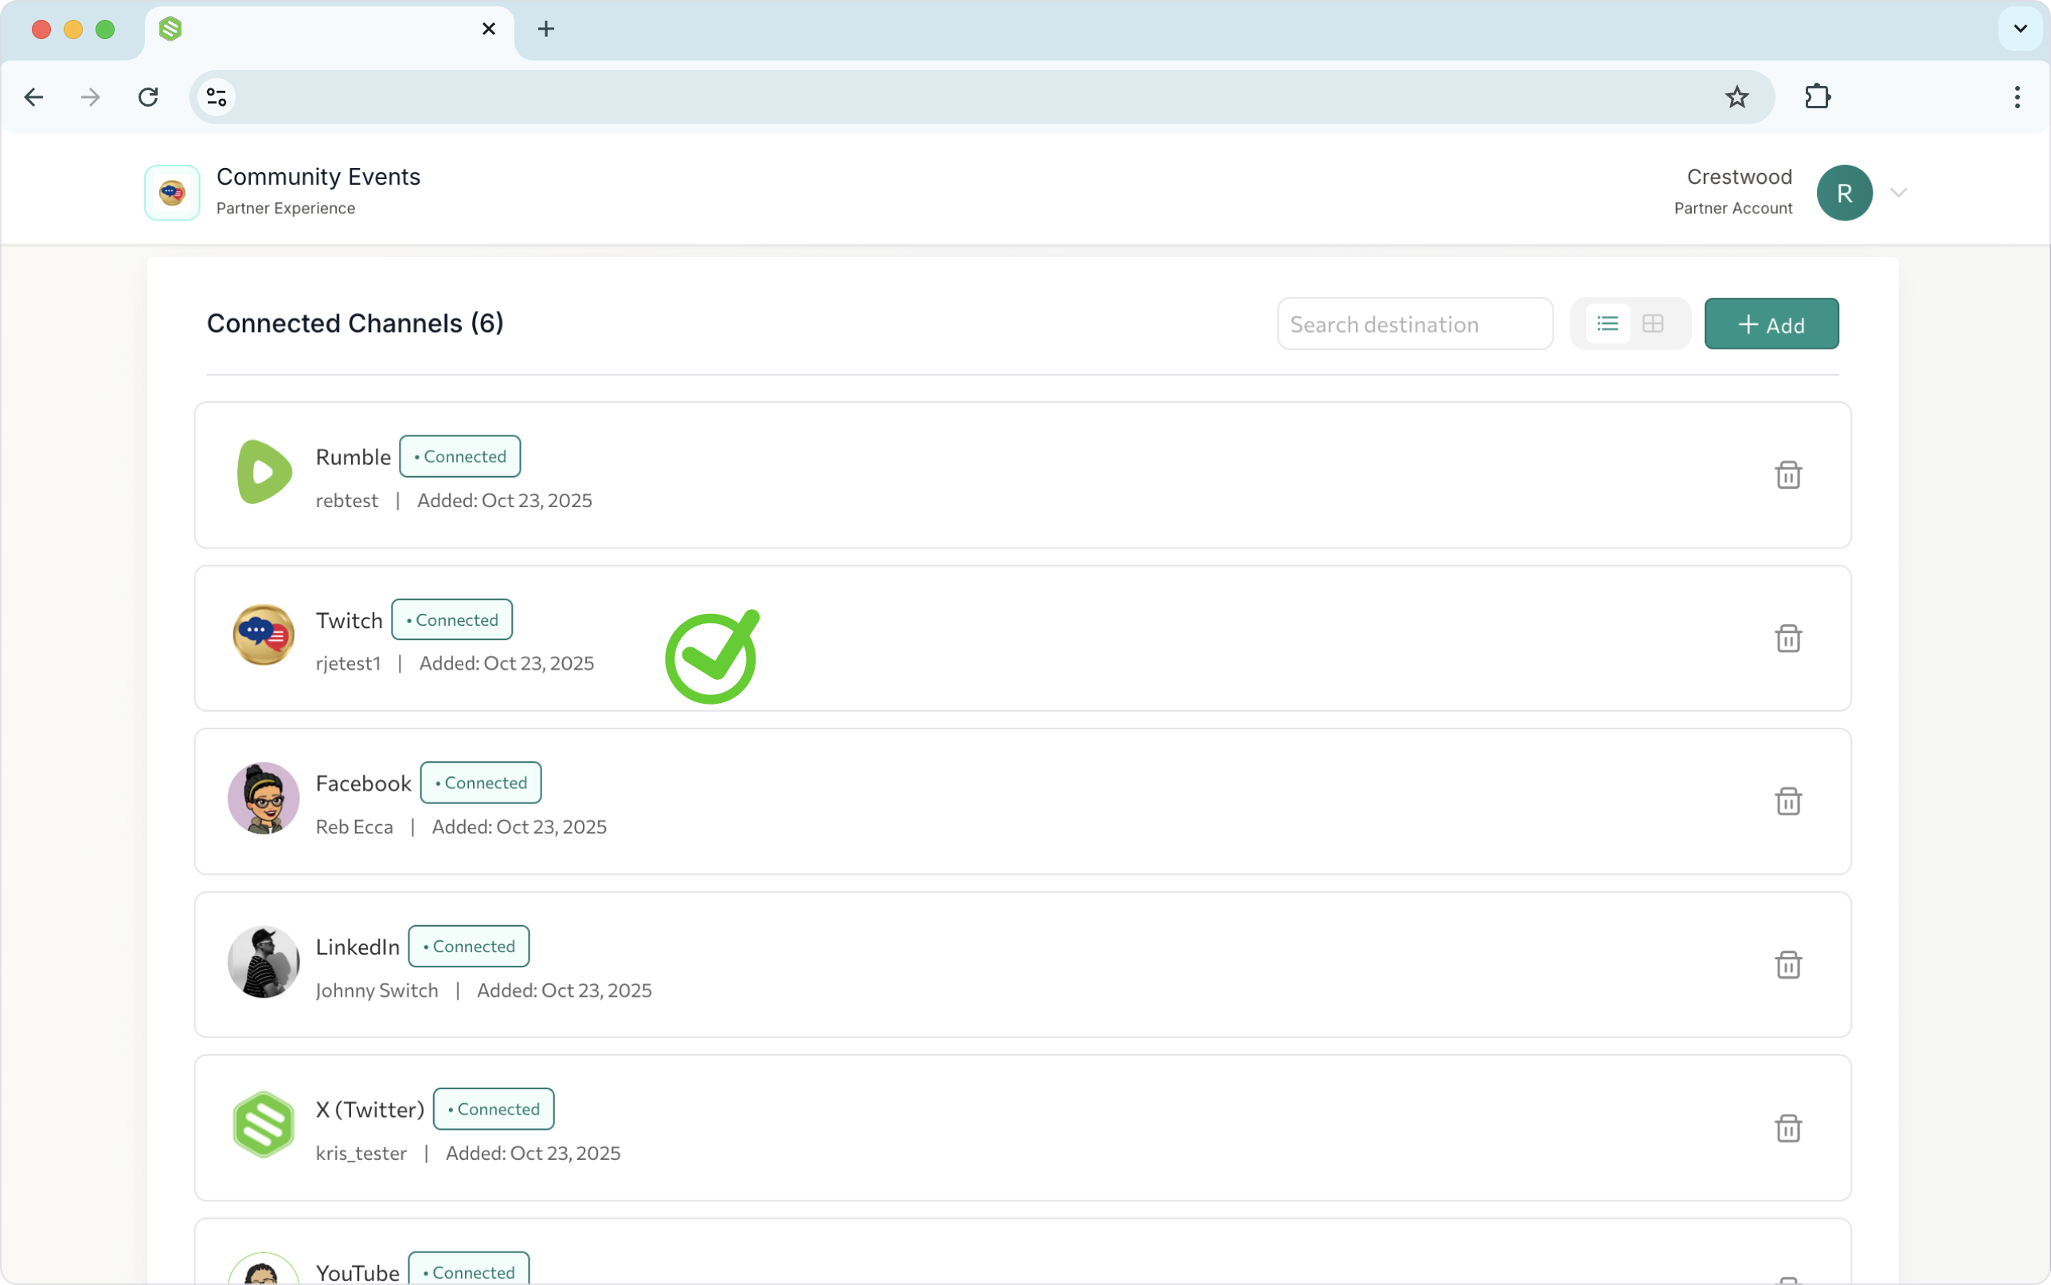Click the Johnny Switch account name
Image resolution: width=2051 pixels, height=1285 pixels.
point(377,990)
